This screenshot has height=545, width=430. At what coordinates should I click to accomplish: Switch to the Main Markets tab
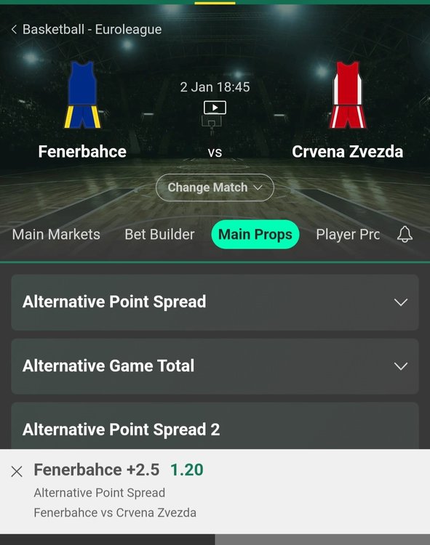(x=56, y=234)
